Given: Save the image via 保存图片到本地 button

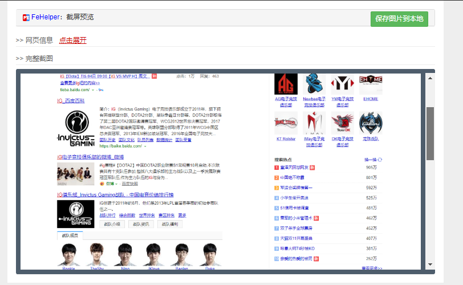Looking at the screenshot, I should tap(399, 19).
